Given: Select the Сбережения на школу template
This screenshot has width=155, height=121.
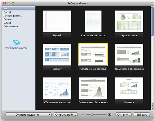Looking at the screenshot, I should (x=57, y=88).
